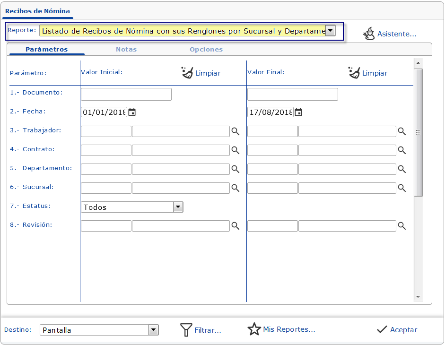Search initial Sucursal with magnifier icon

point(236,188)
